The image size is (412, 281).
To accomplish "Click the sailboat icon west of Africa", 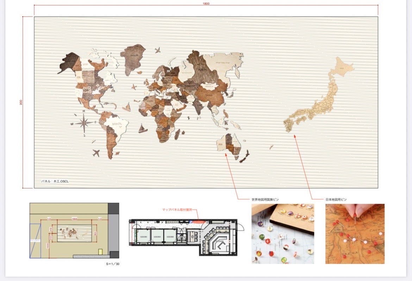I will [x=143, y=129].
